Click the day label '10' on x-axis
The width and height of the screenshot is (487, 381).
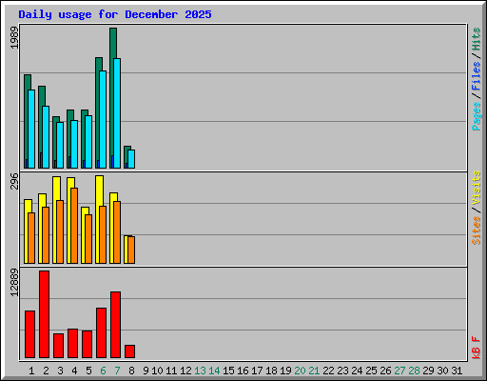click(x=157, y=371)
